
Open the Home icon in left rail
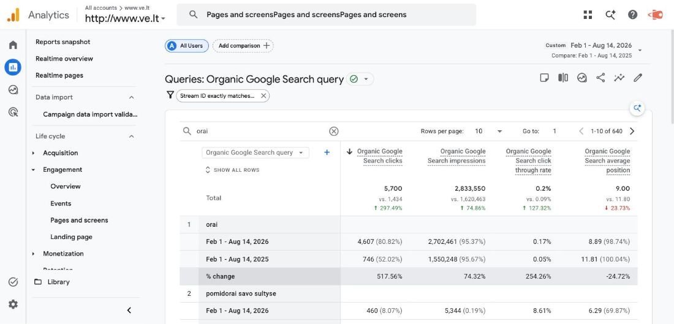pyautogui.click(x=13, y=45)
